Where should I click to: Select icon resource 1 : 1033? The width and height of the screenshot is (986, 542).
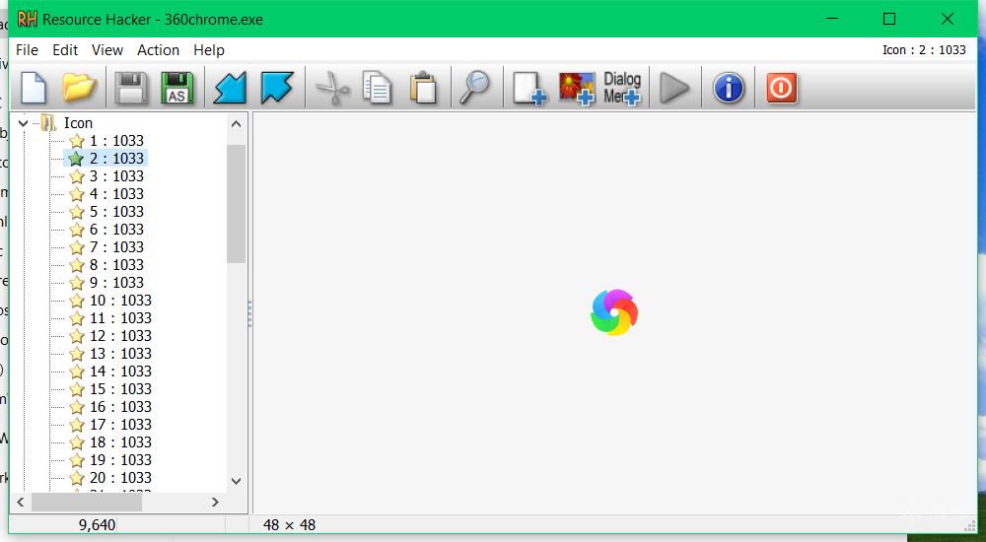(x=116, y=141)
